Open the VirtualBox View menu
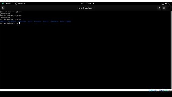This screenshot has width=172, height=97. click(9, 1)
